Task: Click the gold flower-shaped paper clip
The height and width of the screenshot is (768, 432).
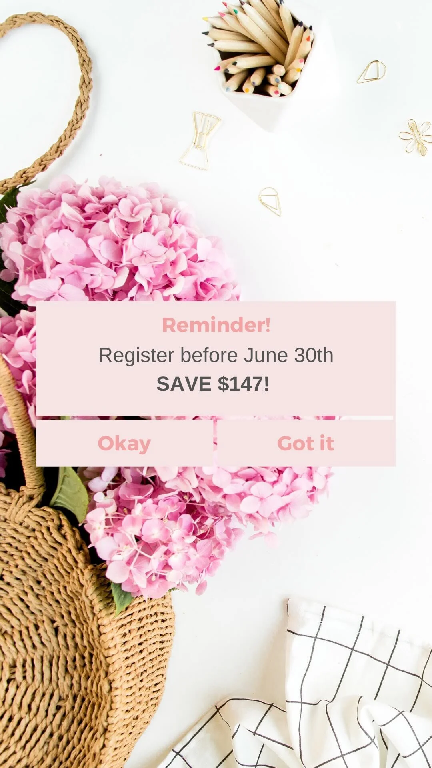Action: (416, 137)
